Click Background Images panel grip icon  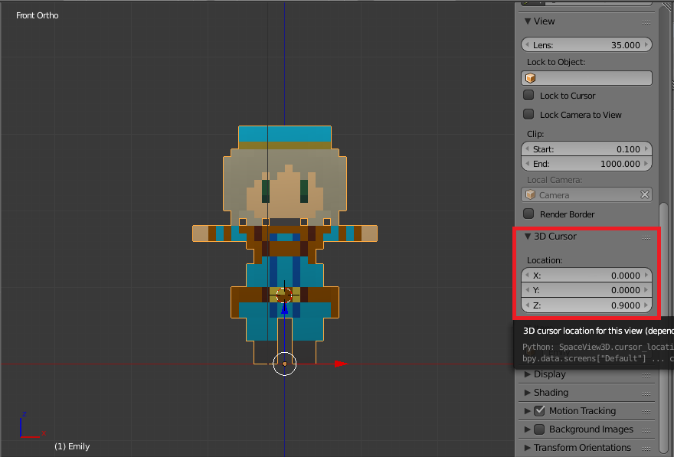pyautogui.click(x=646, y=430)
